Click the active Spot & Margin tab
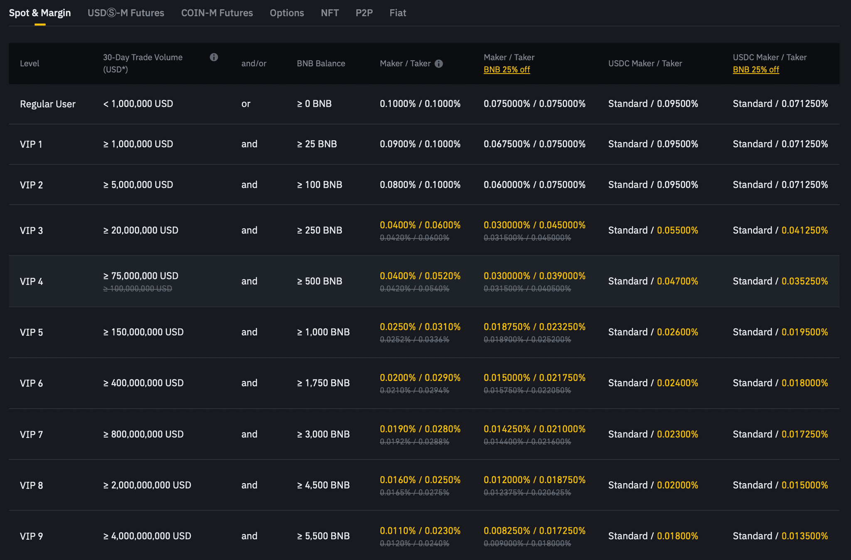The image size is (851, 560). point(40,13)
